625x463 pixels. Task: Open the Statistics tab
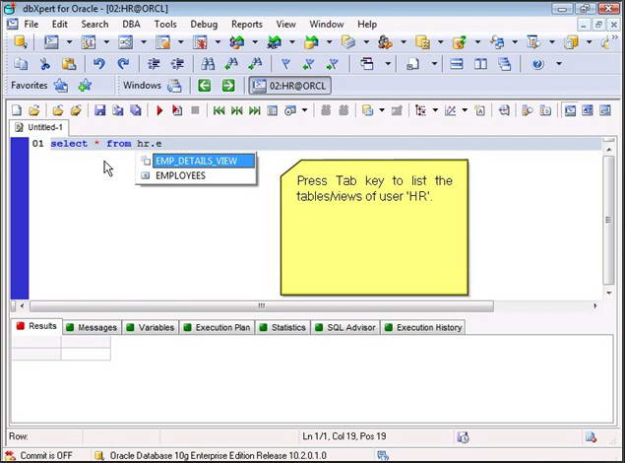282,327
